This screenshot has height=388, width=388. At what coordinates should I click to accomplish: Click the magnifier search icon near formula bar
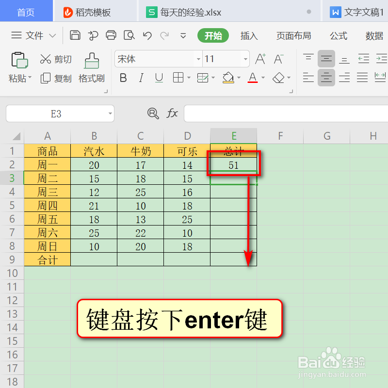pyautogui.click(x=153, y=113)
